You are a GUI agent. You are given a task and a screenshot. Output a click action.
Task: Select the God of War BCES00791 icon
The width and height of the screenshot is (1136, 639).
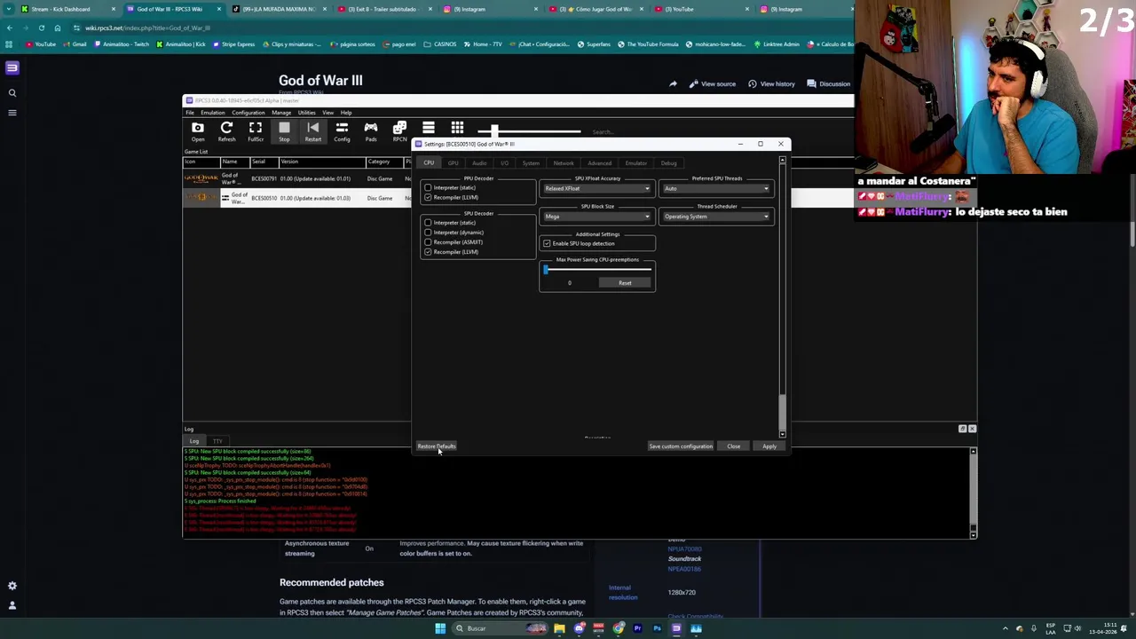pyautogui.click(x=201, y=178)
